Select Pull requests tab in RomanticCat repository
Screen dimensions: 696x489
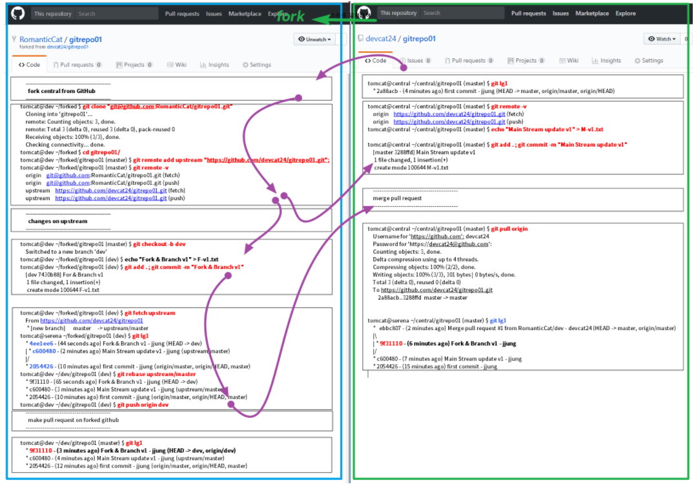point(77,65)
